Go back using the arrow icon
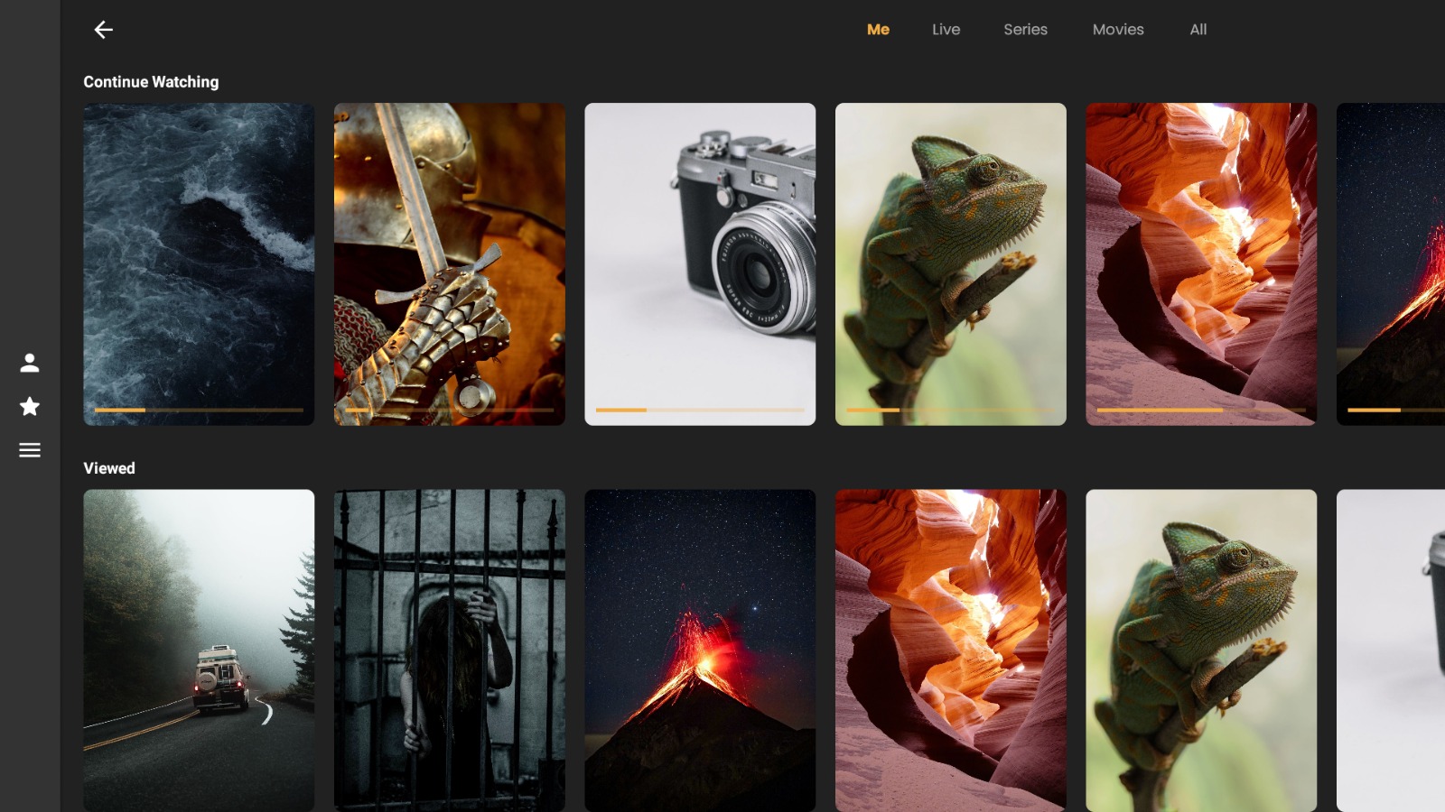 (x=104, y=30)
